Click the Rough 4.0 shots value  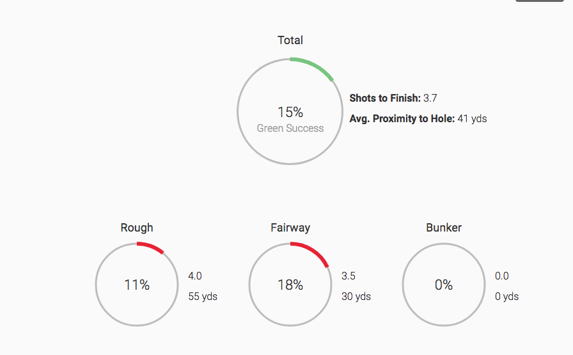[x=195, y=276]
